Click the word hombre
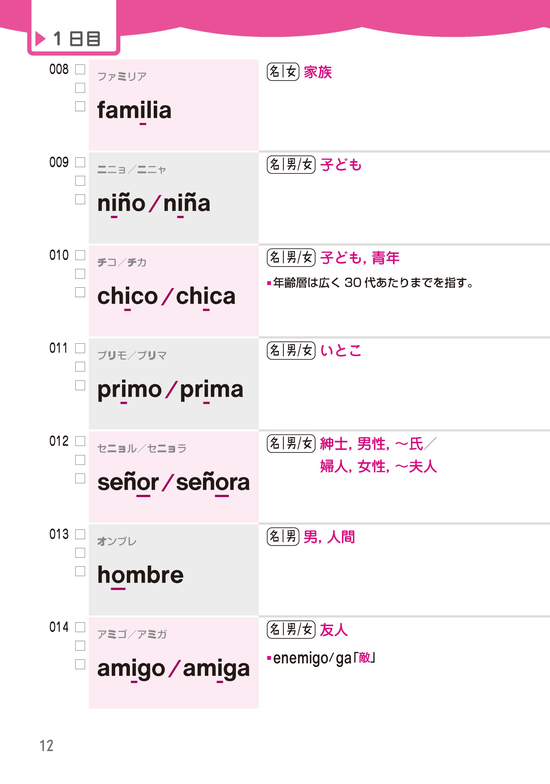 point(141,575)
